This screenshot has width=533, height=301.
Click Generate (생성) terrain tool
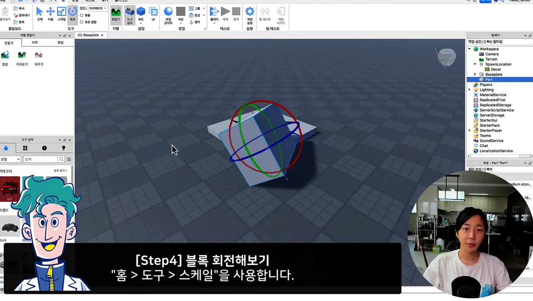pyautogui.click(x=5, y=59)
